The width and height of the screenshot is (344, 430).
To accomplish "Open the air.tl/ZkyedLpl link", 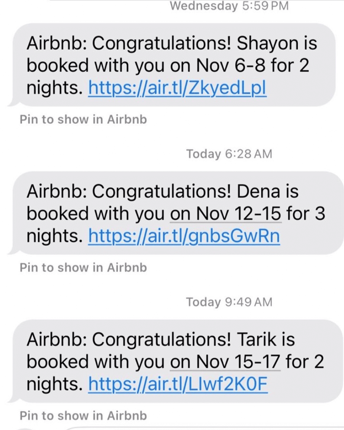I will [x=177, y=88].
